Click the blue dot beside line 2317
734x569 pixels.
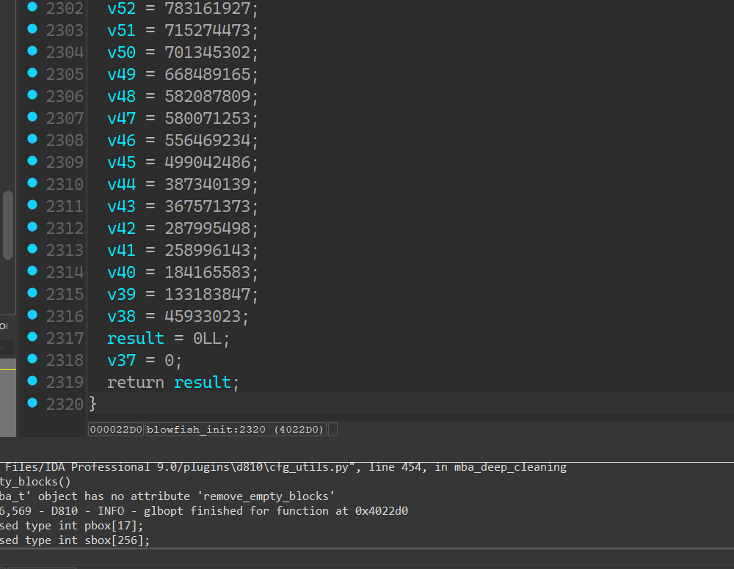(32, 337)
